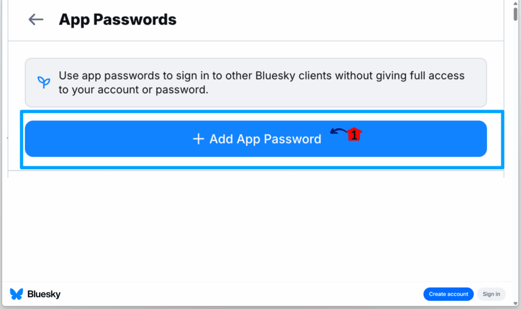The width and height of the screenshot is (521, 309).
Task: Click the Bluesky wordmark text
Action: 44,294
